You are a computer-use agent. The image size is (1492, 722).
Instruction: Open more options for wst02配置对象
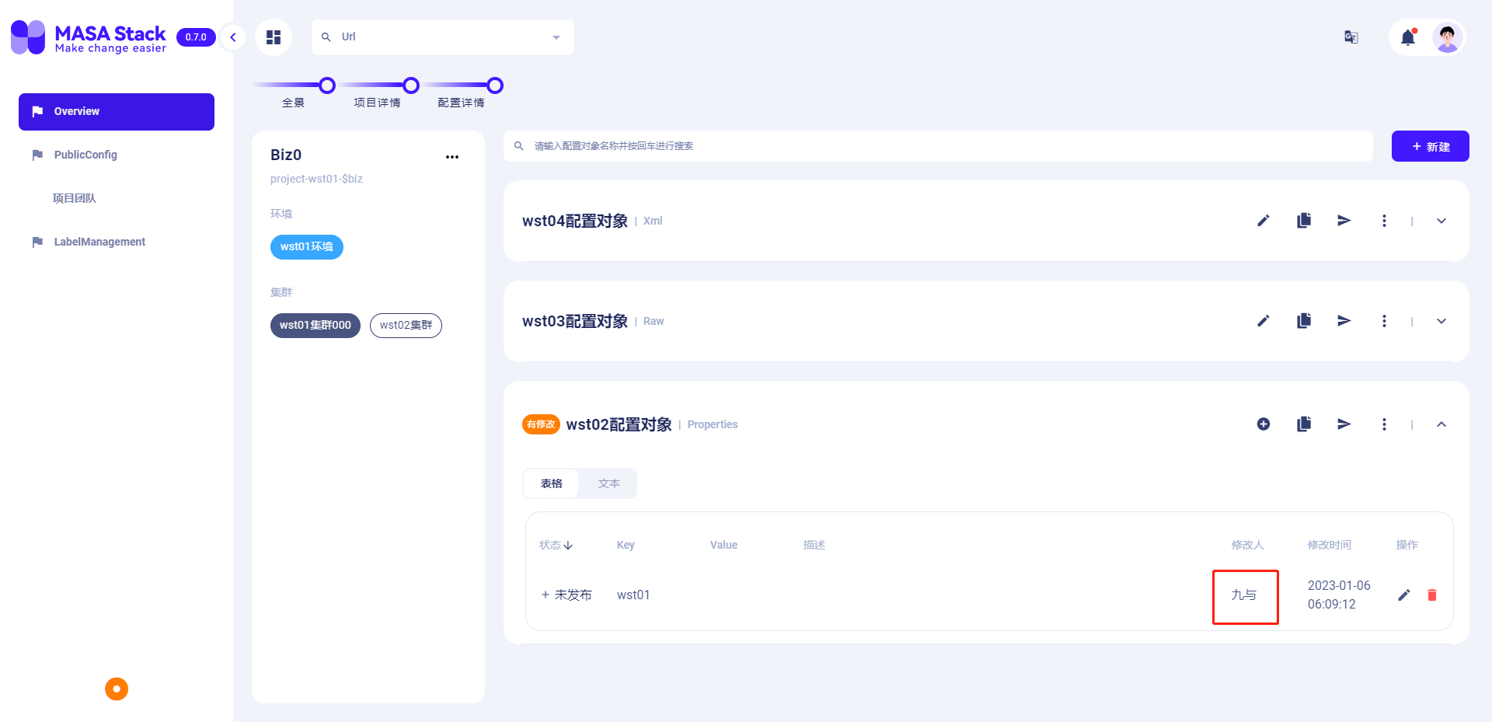(1384, 424)
